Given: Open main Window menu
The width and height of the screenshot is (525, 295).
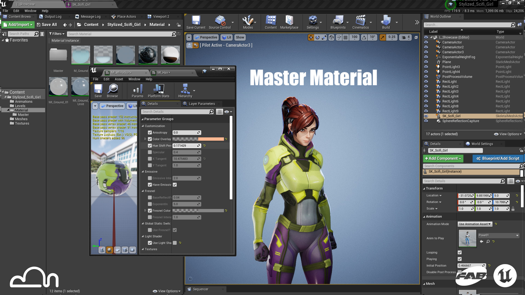Looking at the screenshot, I should [x=30, y=11].
